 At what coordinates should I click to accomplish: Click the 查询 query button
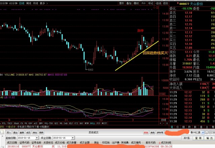(x=198, y=138)
